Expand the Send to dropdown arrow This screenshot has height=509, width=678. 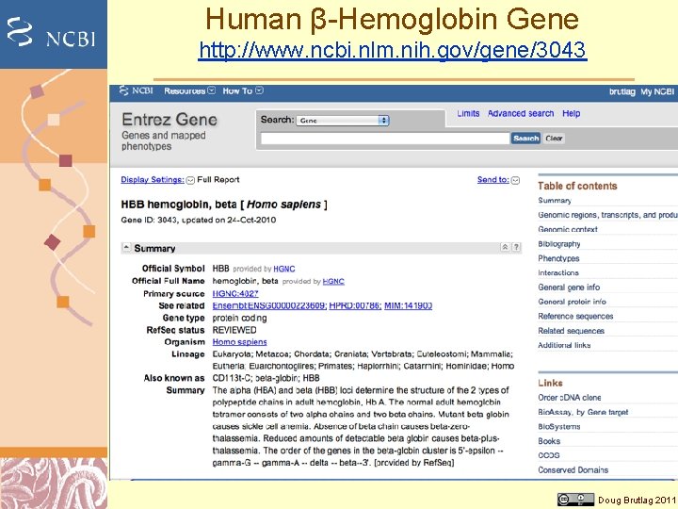click(x=515, y=180)
